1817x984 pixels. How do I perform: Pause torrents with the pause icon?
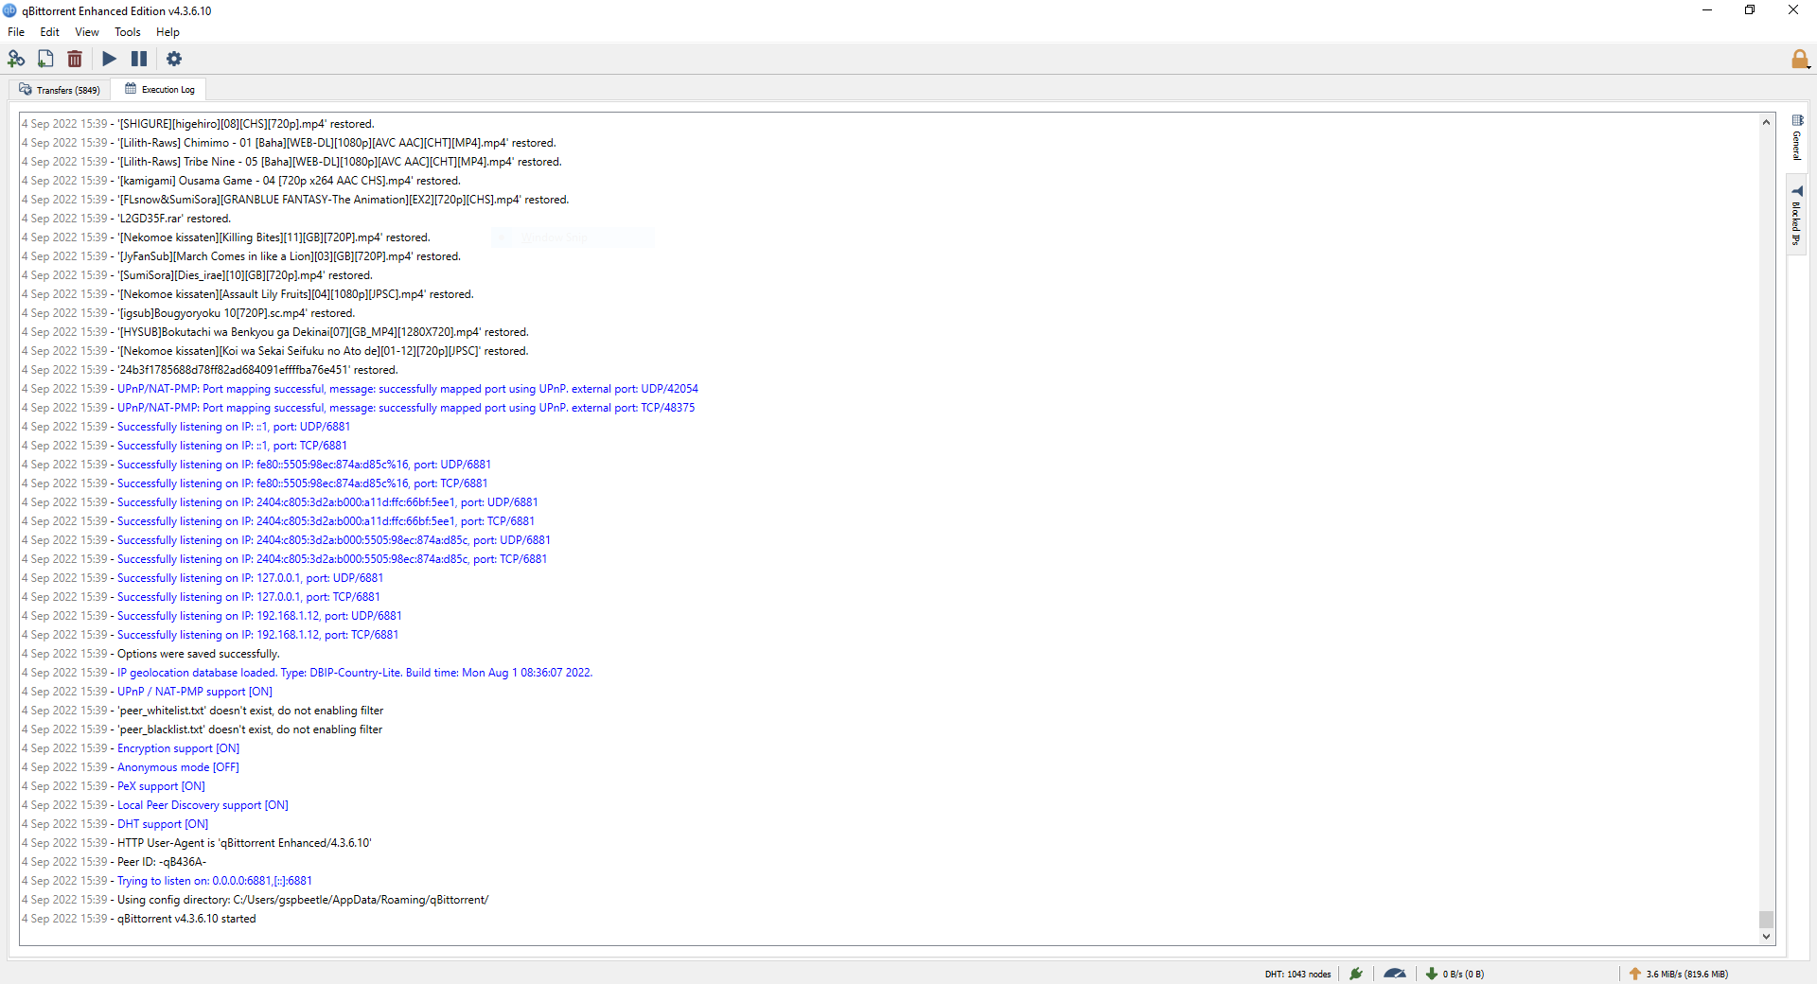tap(139, 59)
